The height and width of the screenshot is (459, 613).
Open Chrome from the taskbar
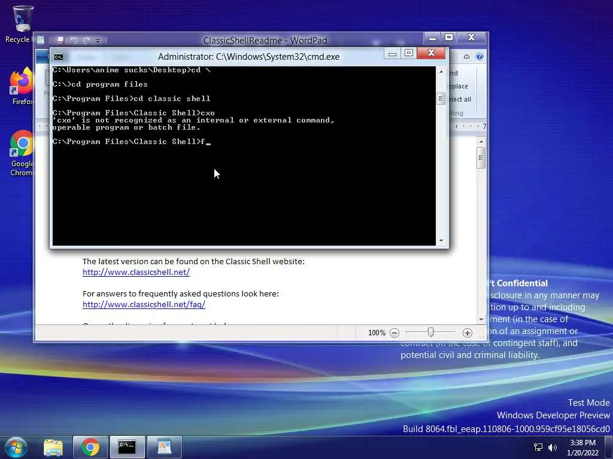coord(90,447)
